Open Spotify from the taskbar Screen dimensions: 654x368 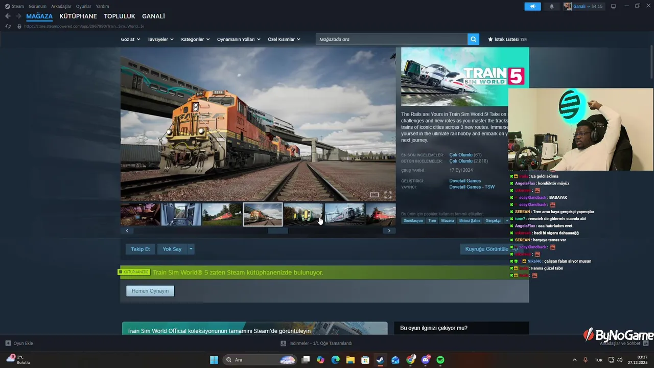(x=440, y=360)
